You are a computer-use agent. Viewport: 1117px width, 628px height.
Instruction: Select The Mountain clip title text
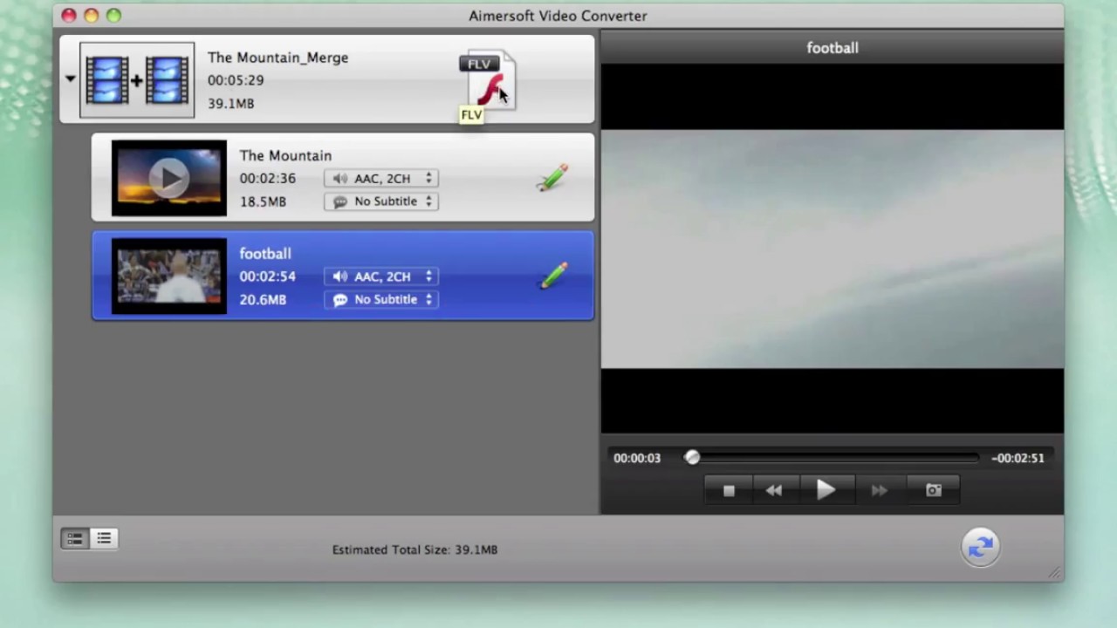[285, 155]
